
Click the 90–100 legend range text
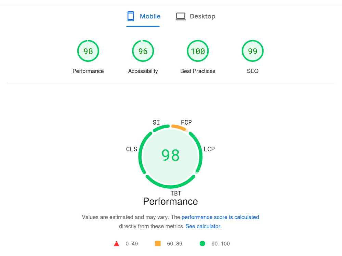click(221, 244)
